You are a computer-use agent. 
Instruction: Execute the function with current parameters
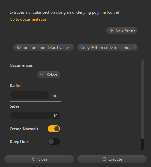112,159
